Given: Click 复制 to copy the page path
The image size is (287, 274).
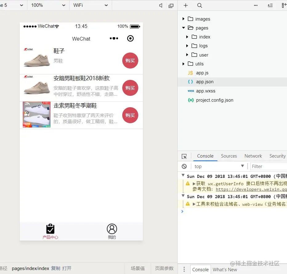Looking at the screenshot, I should point(55,268).
